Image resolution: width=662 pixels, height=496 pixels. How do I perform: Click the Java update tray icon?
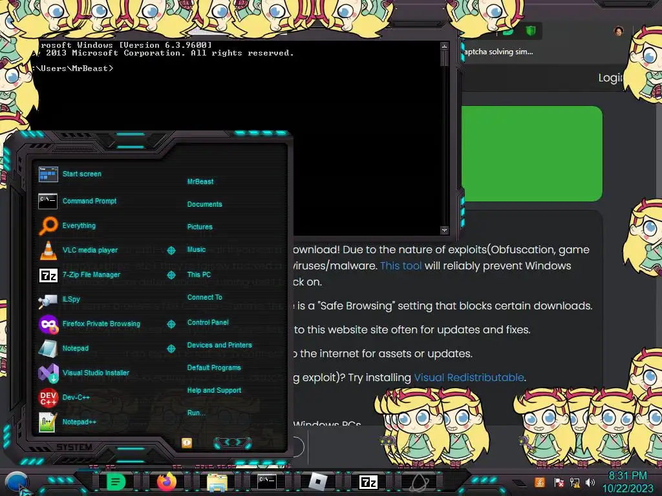[540, 482]
